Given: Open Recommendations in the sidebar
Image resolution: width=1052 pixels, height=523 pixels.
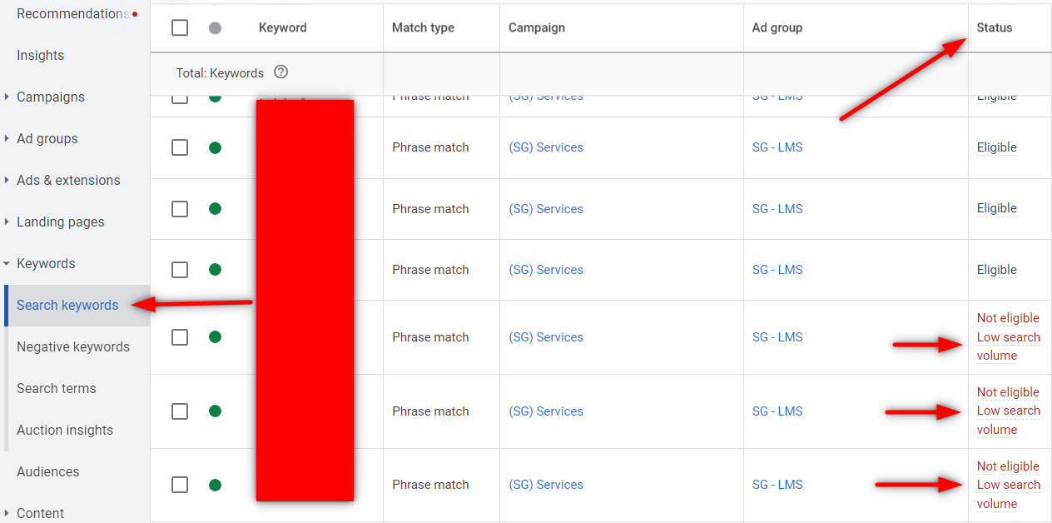Looking at the screenshot, I should point(73,13).
